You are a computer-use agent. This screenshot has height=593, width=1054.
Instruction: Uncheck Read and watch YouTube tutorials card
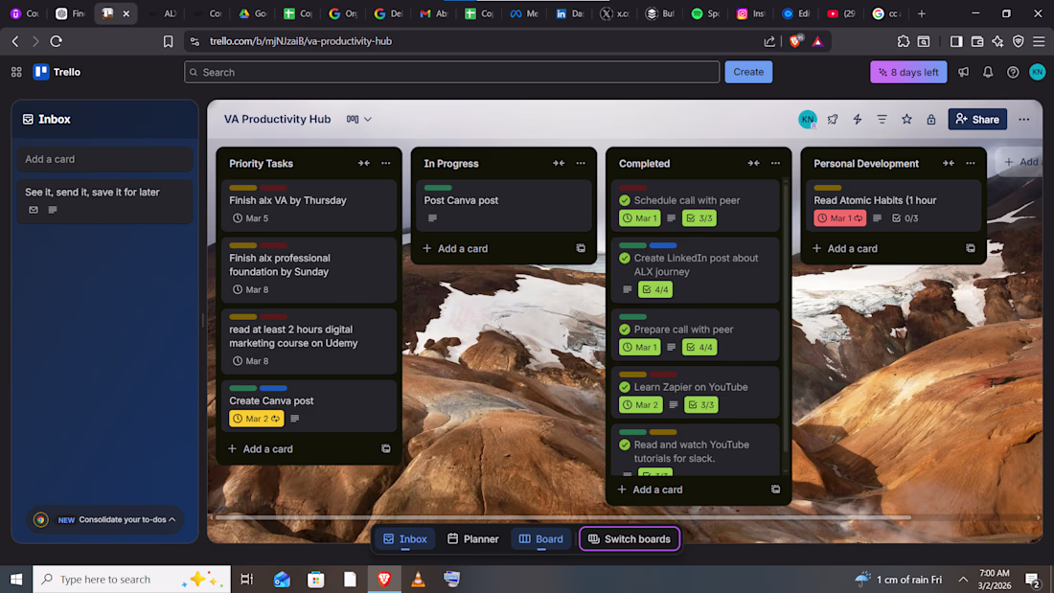click(x=625, y=445)
